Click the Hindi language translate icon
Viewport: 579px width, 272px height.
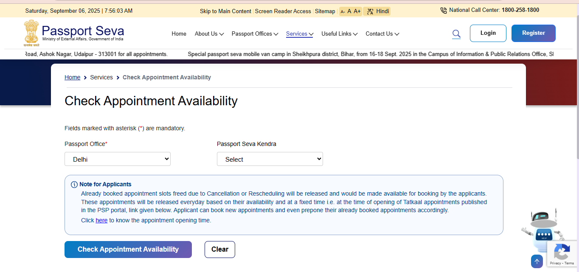[370, 11]
